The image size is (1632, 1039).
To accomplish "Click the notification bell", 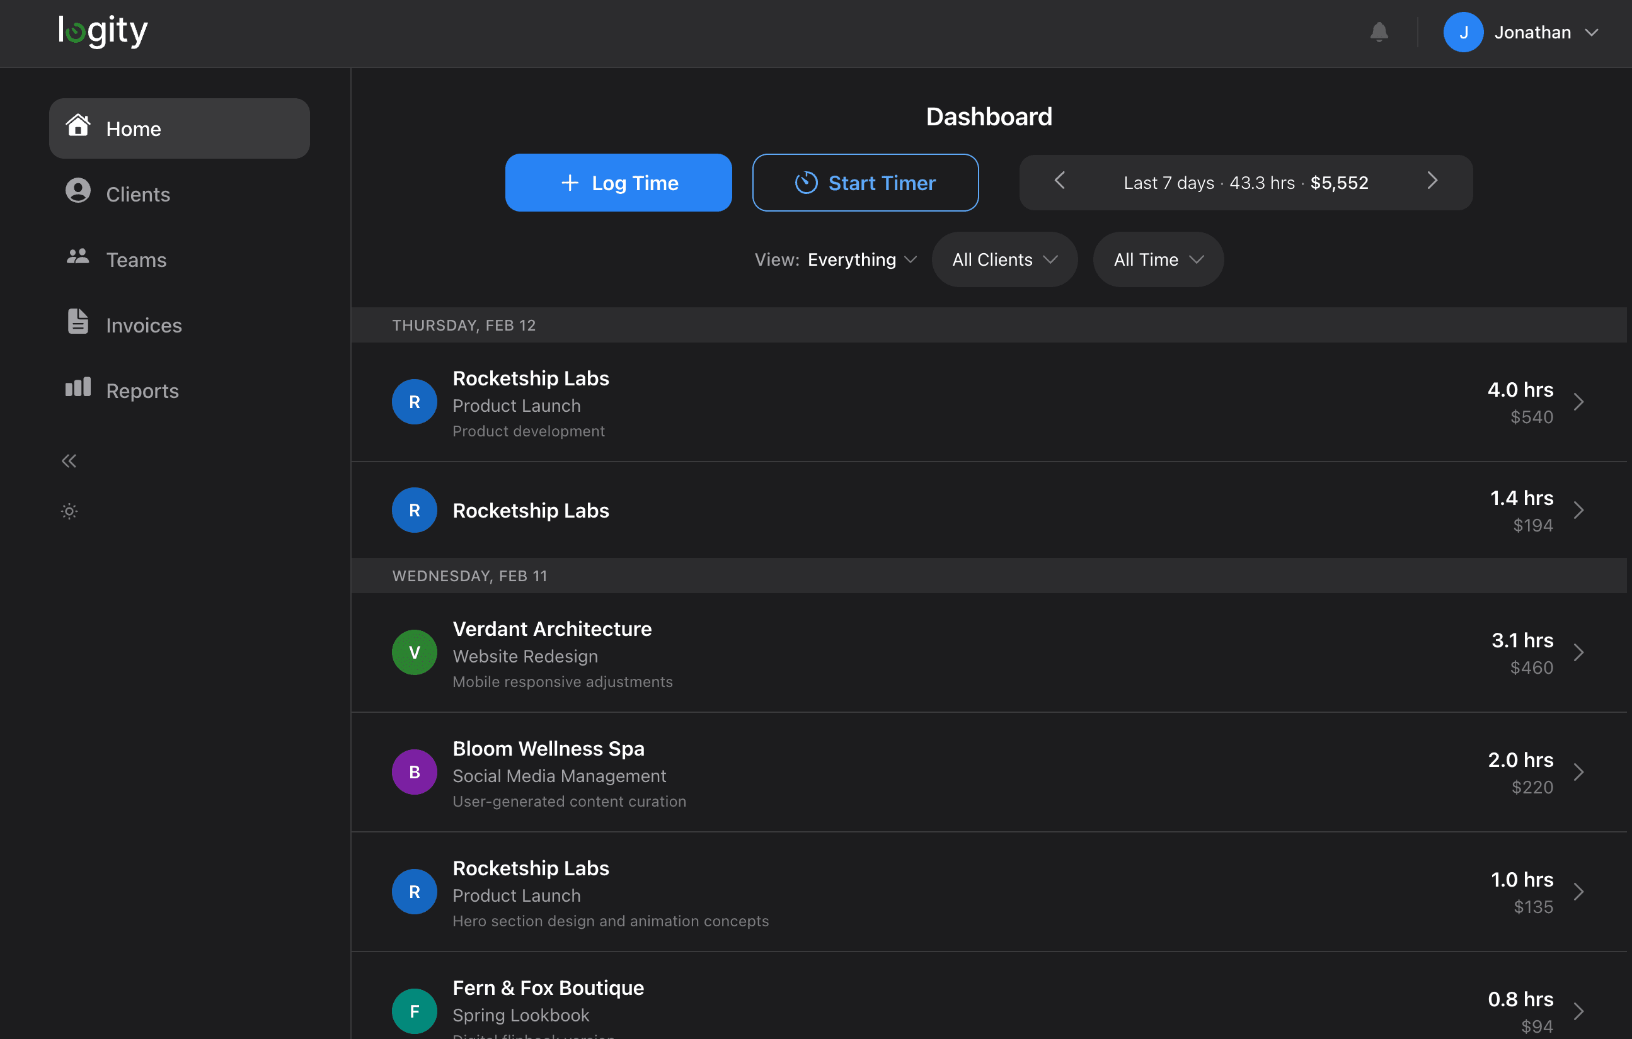I will (x=1379, y=31).
